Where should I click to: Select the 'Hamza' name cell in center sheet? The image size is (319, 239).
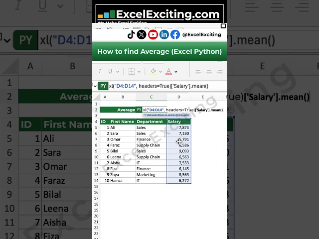[123, 180]
